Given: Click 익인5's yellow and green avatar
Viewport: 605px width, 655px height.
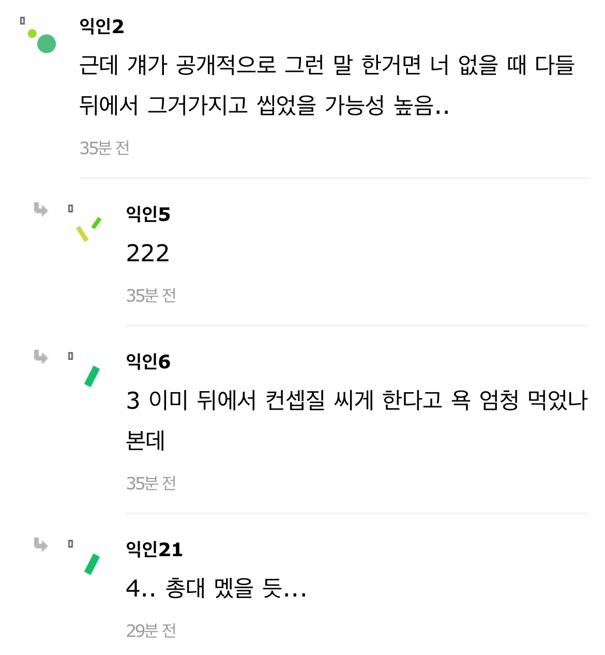Looking at the screenshot, I should pyautogui.click(x=88, y=229).
